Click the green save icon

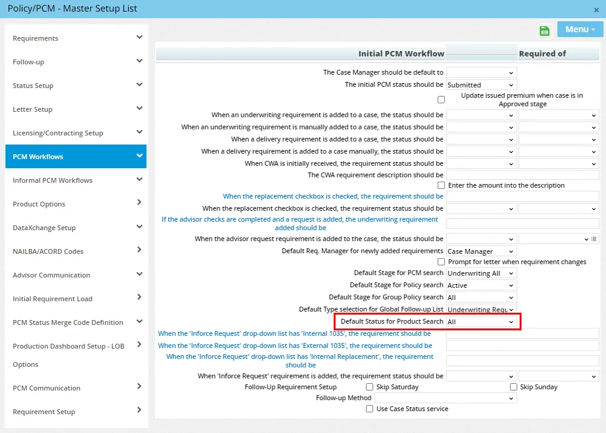click(545, 31)
